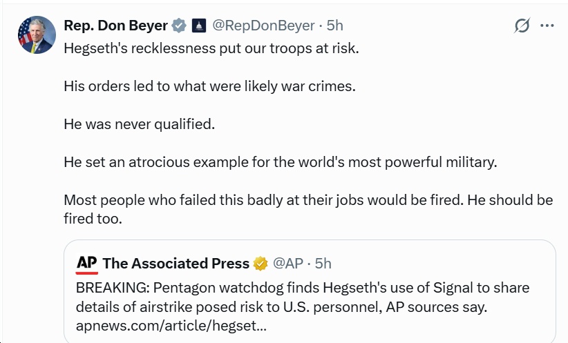Click Rep. Don Beyer's profile avatar

(x=37, y=35)
